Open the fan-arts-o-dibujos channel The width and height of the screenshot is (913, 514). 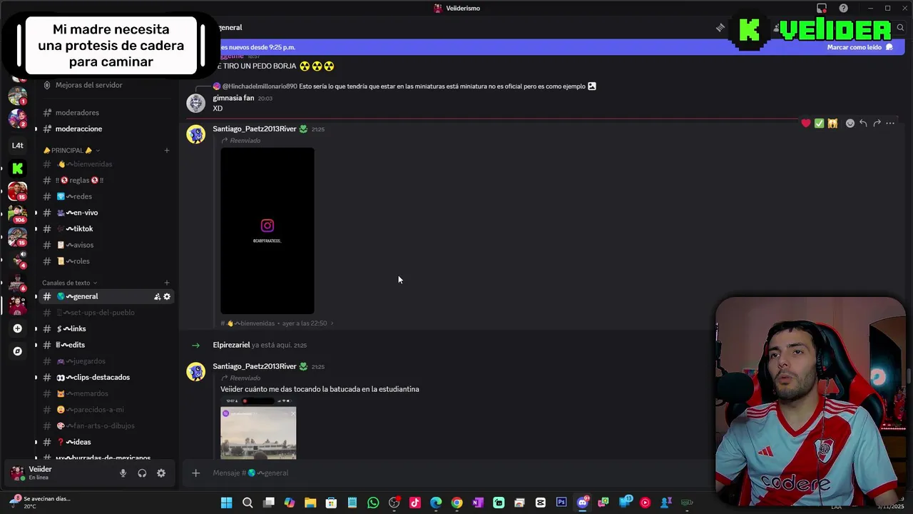pyautogui.click(x=104, y=425)
